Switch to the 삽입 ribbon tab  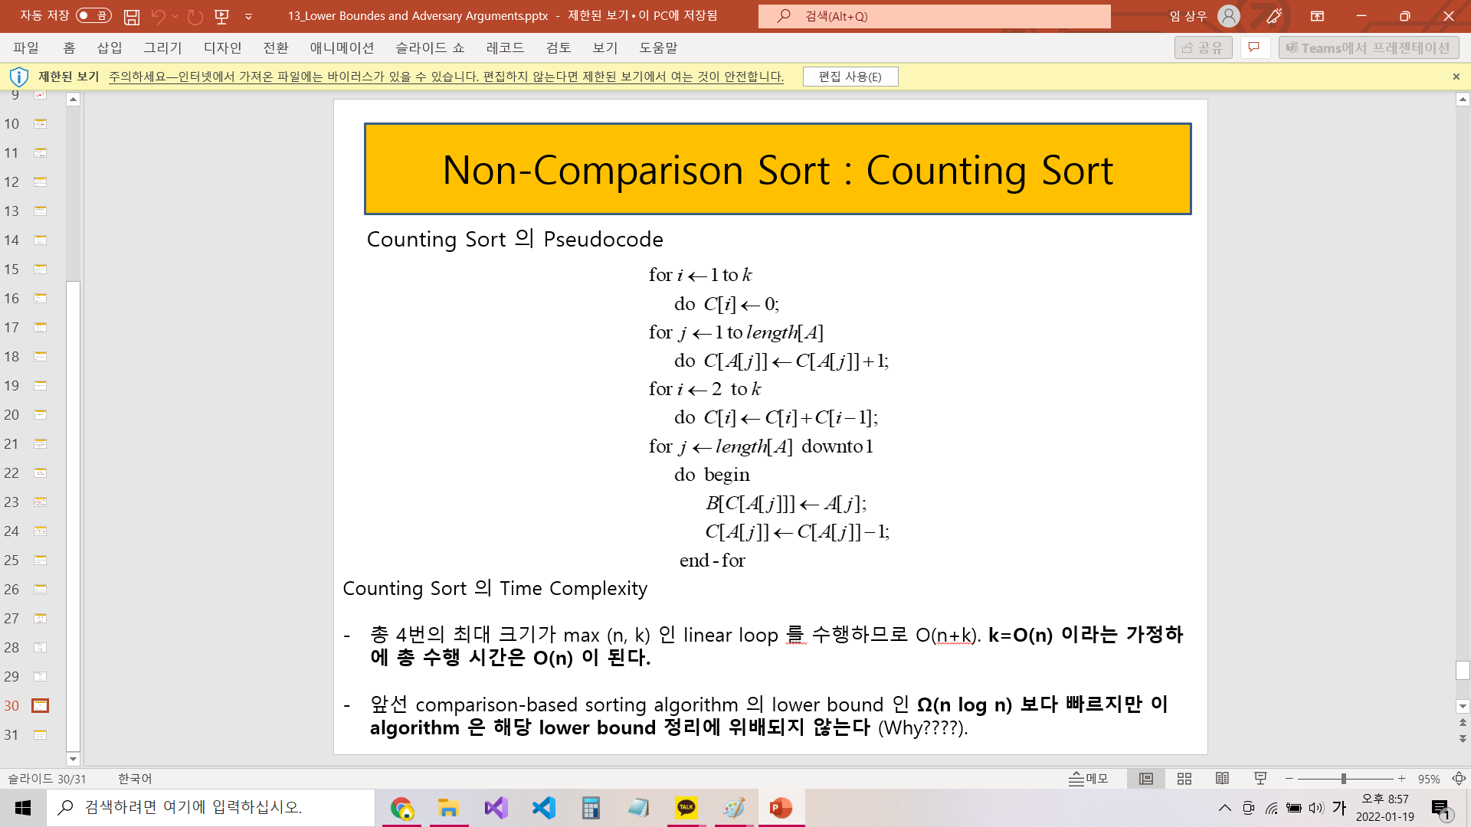tap(109, 47)
